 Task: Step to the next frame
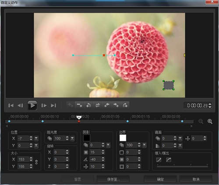(x=44, y=105)
